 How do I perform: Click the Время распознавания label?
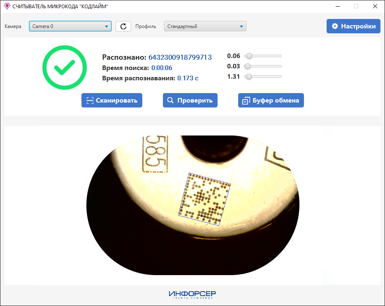pos(139,78)
